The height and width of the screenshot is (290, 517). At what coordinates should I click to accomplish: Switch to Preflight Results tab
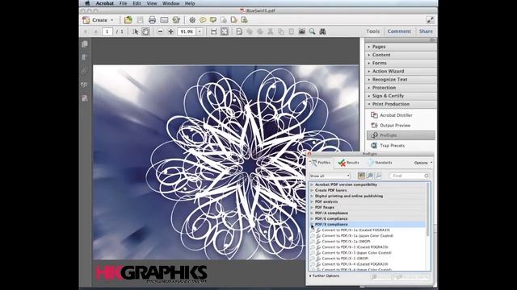coord(349,163)
